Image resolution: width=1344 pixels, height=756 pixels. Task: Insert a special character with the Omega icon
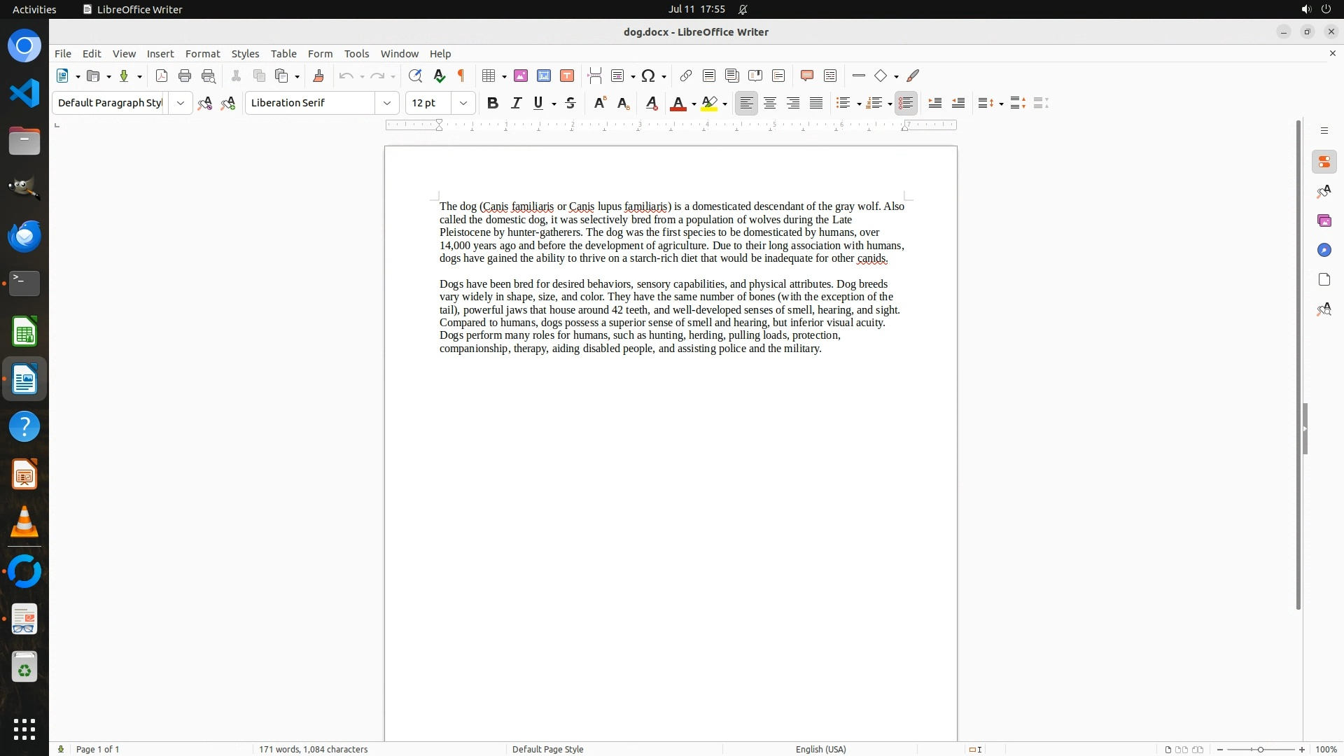click(648, 76)
